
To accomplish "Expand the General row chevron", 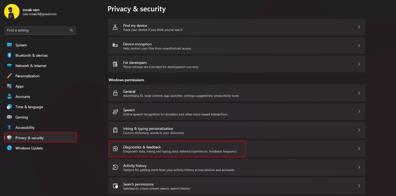I will [x=359, y=93].
